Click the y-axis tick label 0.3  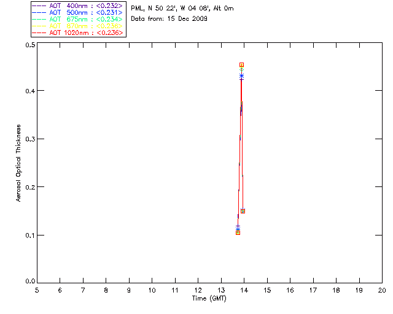30,139
